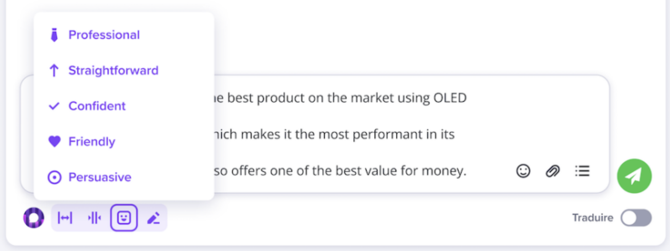Click the rephrase pen icon
670x251 pixels.
pyautogui.click(x=153, y=218)
